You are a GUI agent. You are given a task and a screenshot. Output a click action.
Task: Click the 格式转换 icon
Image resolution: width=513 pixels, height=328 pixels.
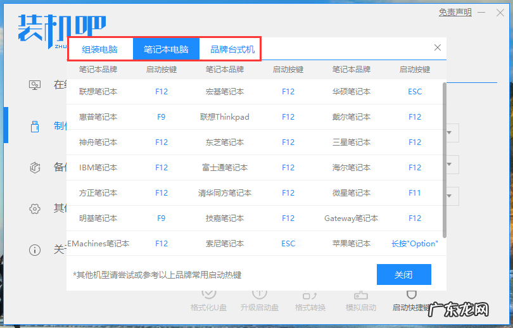coord(310,294)
